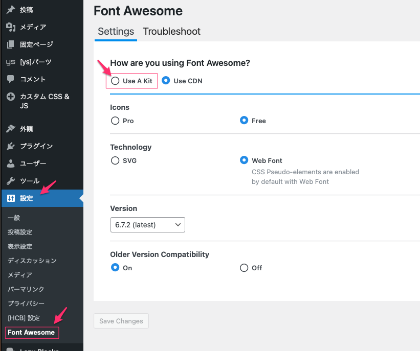
Task: Expand the 設定 settings menu
Action: [x=27, y=198]
